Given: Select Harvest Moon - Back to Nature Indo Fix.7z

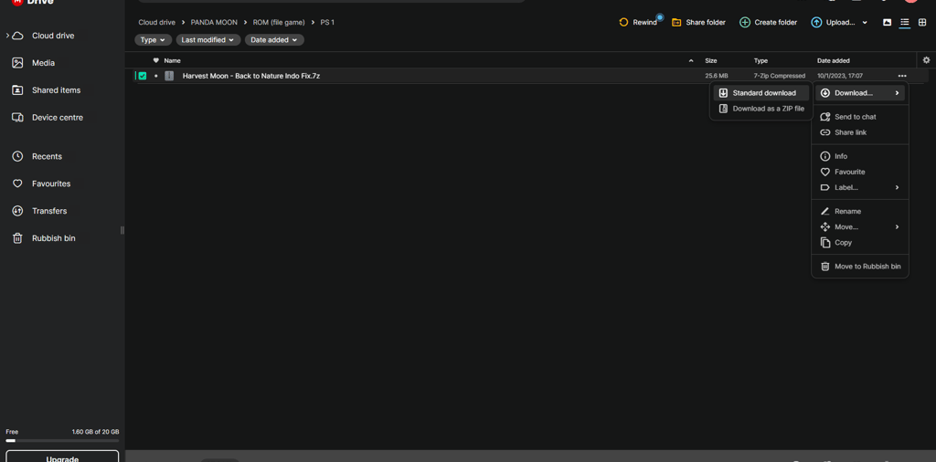Looking at the screenshot, I should tap(250, 77).
